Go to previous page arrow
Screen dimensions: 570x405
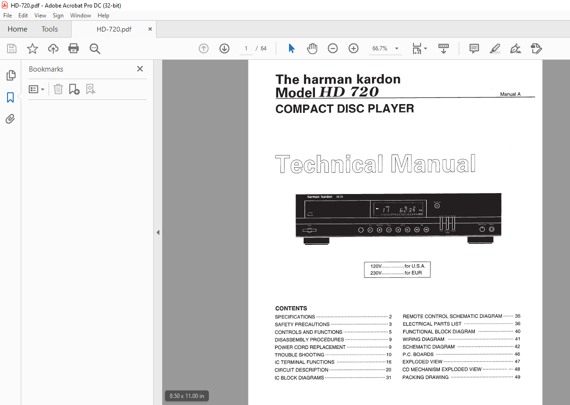coord(204,49)
